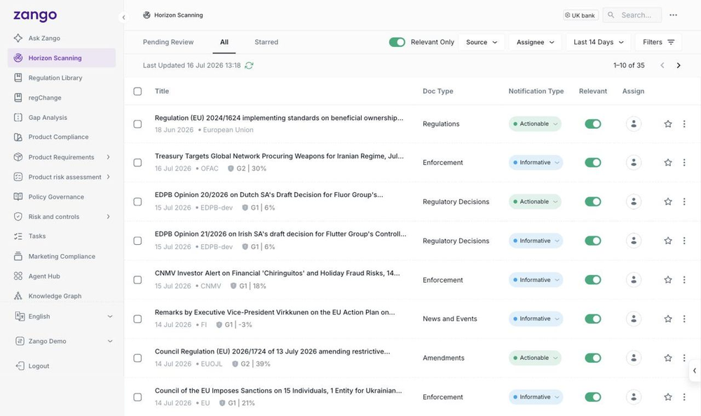Click the UK bank badge

click(x=580, y=15)
